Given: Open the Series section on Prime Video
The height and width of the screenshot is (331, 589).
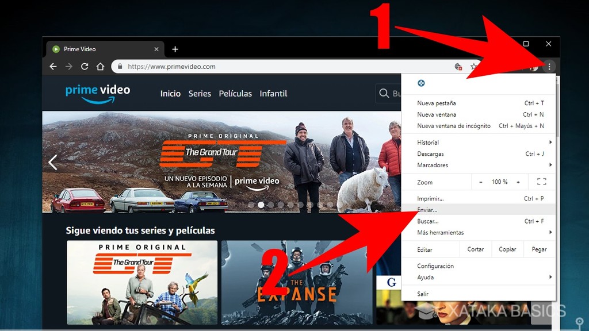Looking at the screenshot, I should (x=200, y=93).
